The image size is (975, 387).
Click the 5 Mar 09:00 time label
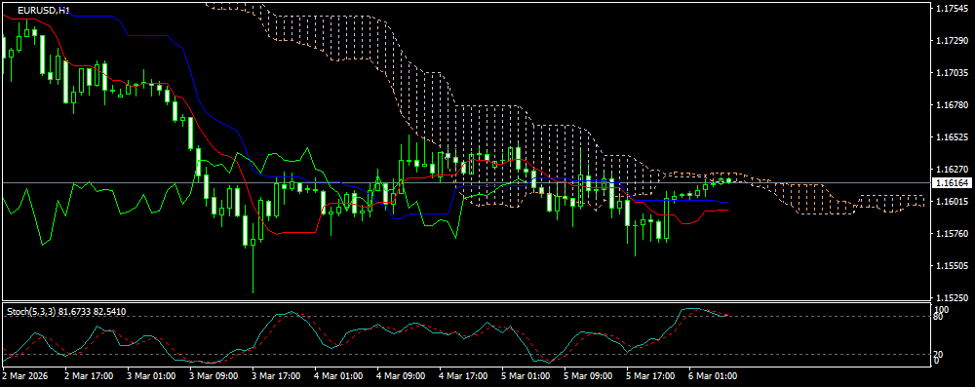click(588, 376)
